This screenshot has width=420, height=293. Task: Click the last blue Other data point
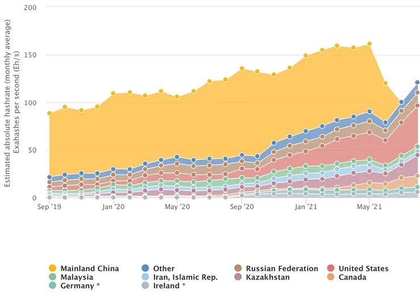(x=417, y=82)
